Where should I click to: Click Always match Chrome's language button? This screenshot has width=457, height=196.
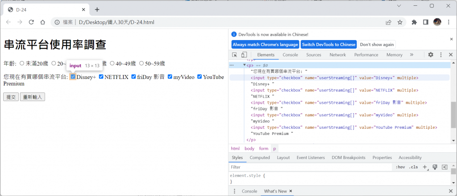point(265,45)
